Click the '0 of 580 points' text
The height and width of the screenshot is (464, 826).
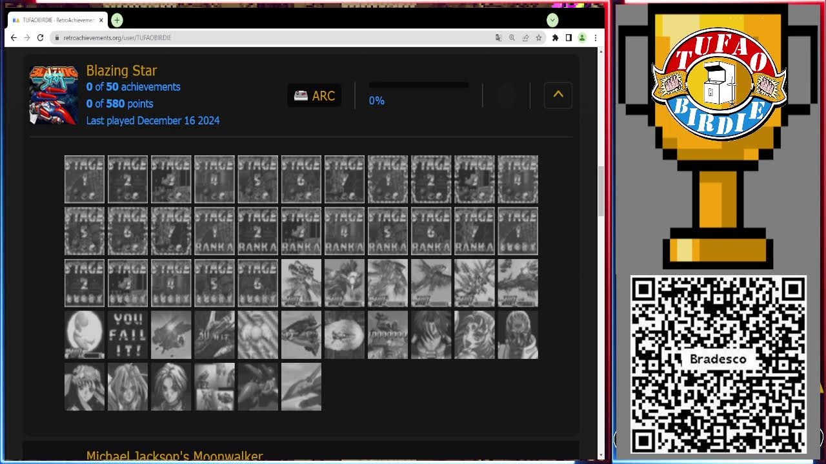tap(119, 104)
